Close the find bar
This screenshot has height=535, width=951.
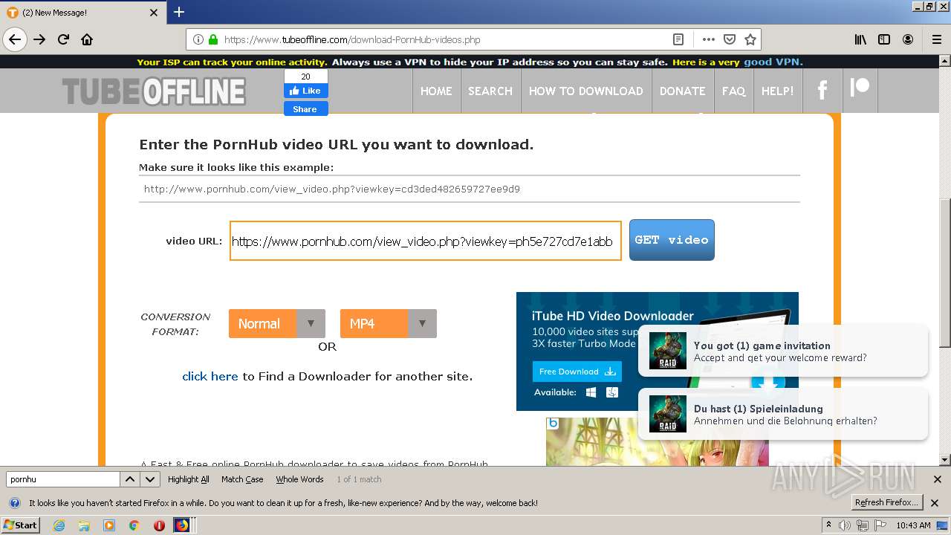point(937,479)
